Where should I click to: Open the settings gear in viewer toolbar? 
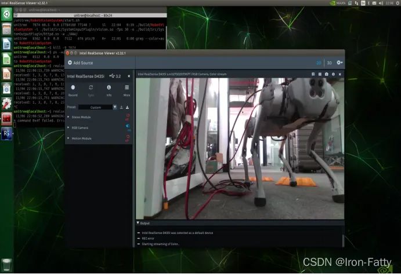[339, 63]
